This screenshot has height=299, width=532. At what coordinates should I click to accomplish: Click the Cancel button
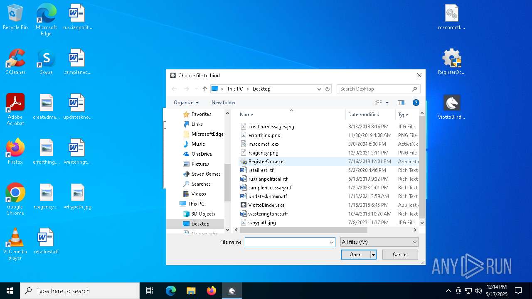[400, 255]
